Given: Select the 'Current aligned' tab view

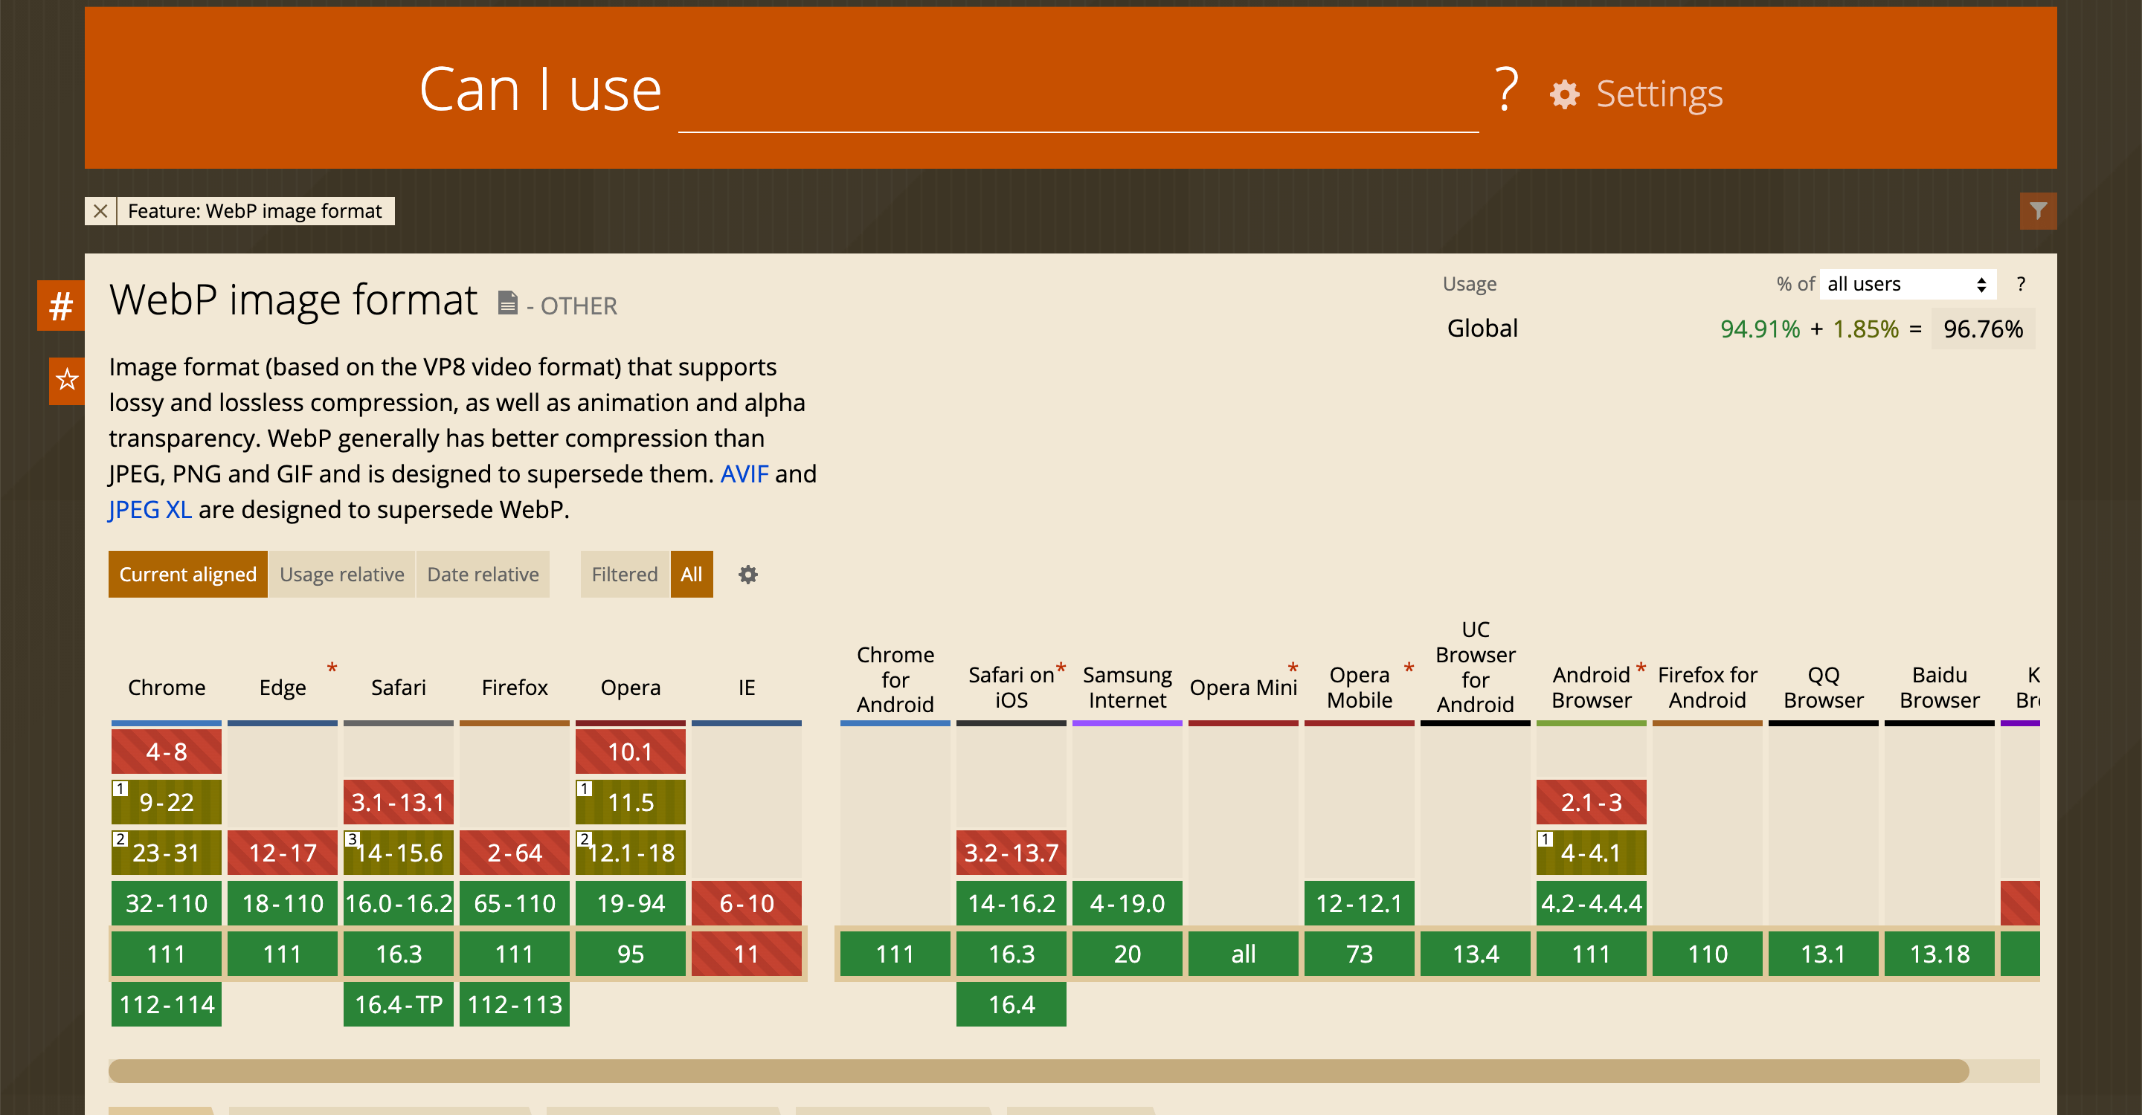Looking at the screenshot, I should [x=187, y=573].
